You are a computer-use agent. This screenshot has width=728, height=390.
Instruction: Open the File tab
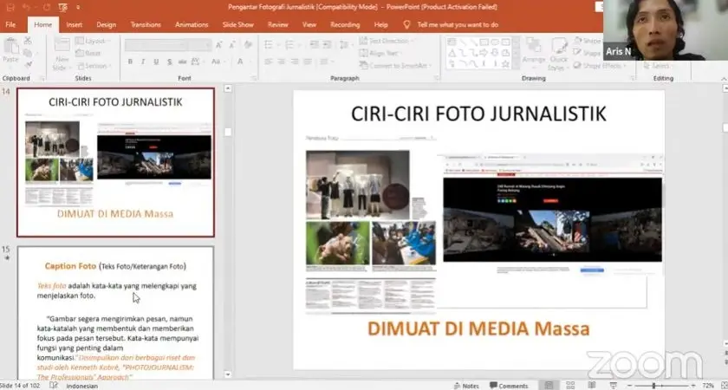pos(10,24)
